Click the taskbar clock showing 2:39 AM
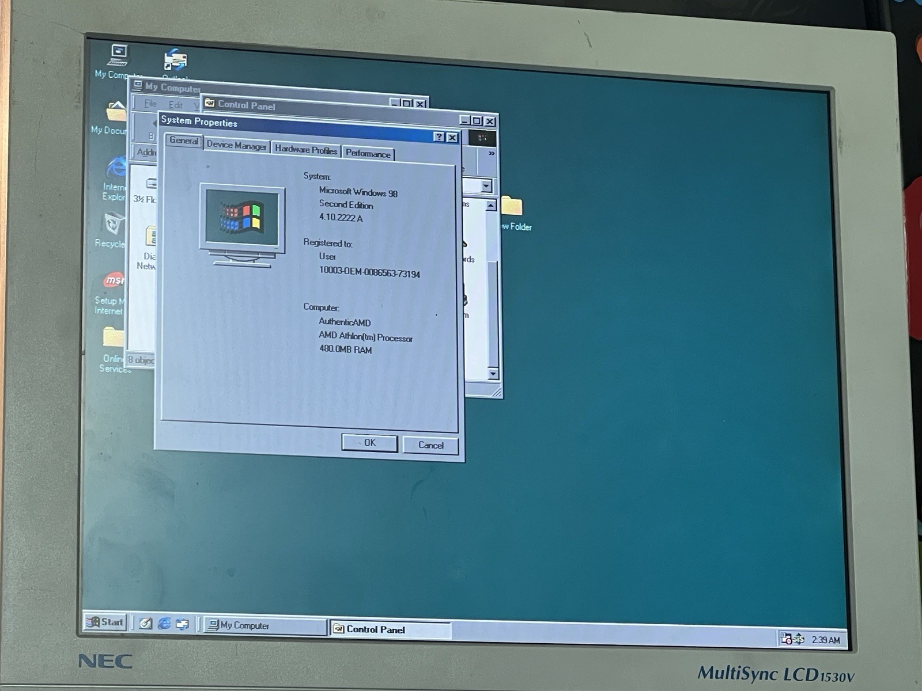922x691 pixels. tap(826, 640)
